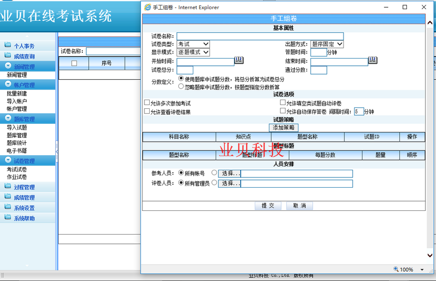Click dialog scrollbar up arrow
This screenshot has width=436, height=281.
point(430,23)
